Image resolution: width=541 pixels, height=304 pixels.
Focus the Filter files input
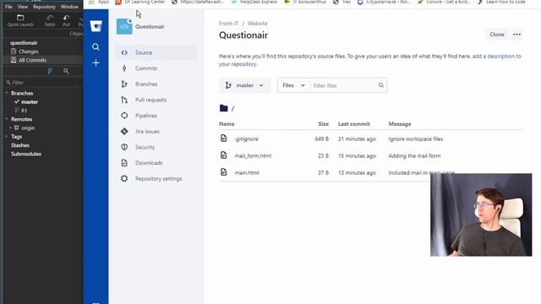[343, 85]
